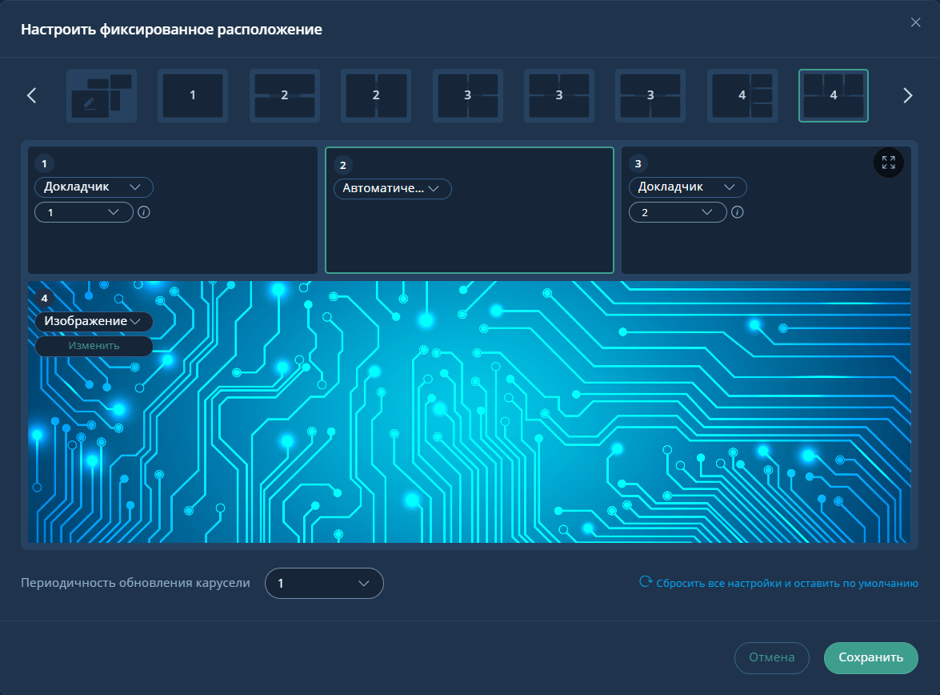940x695 pixels.
Task: Open slot 2 'Автоматиче...' dropdown
Action: pyautogui.click(x=392, y=189)
